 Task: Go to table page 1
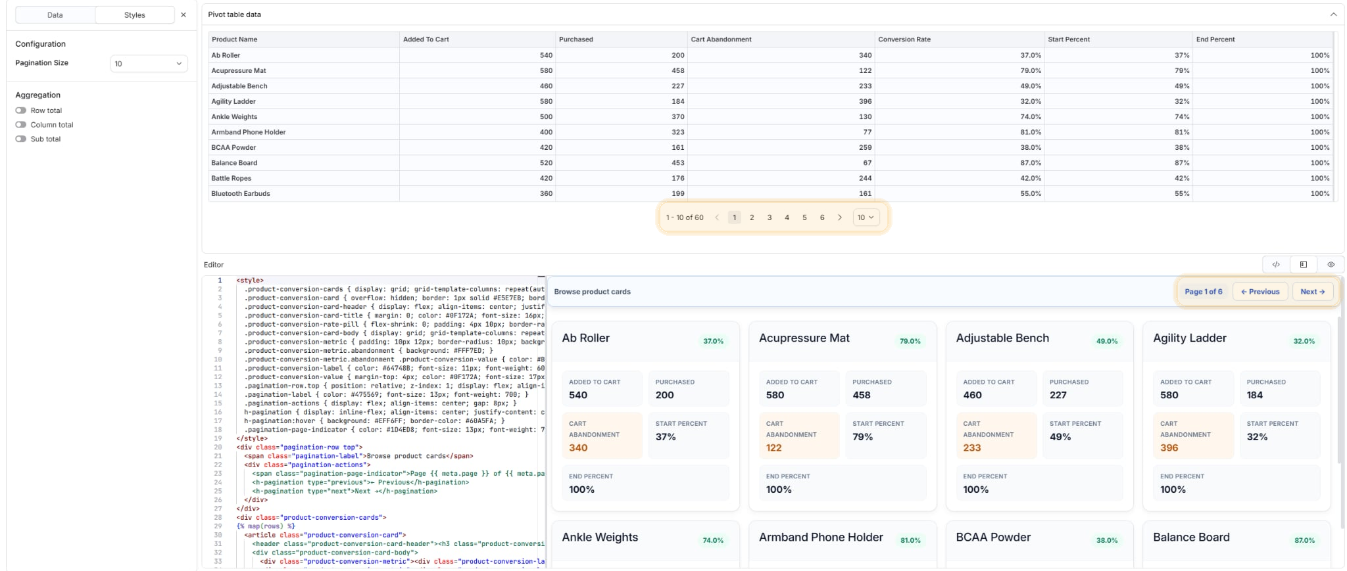735,217
